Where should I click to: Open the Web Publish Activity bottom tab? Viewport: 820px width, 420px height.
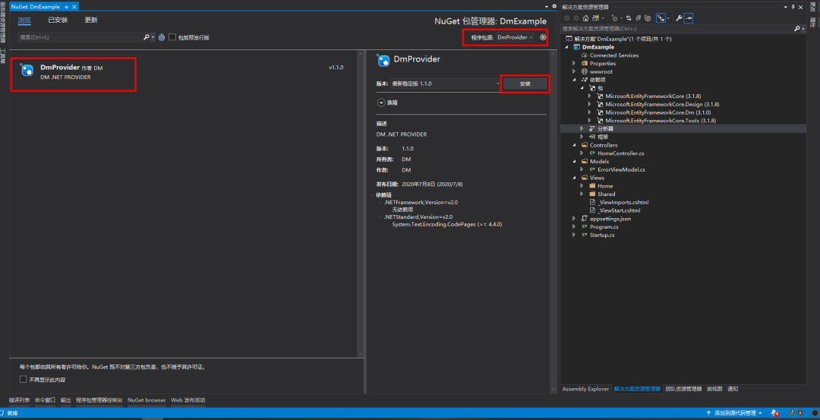tap(188, 400)
